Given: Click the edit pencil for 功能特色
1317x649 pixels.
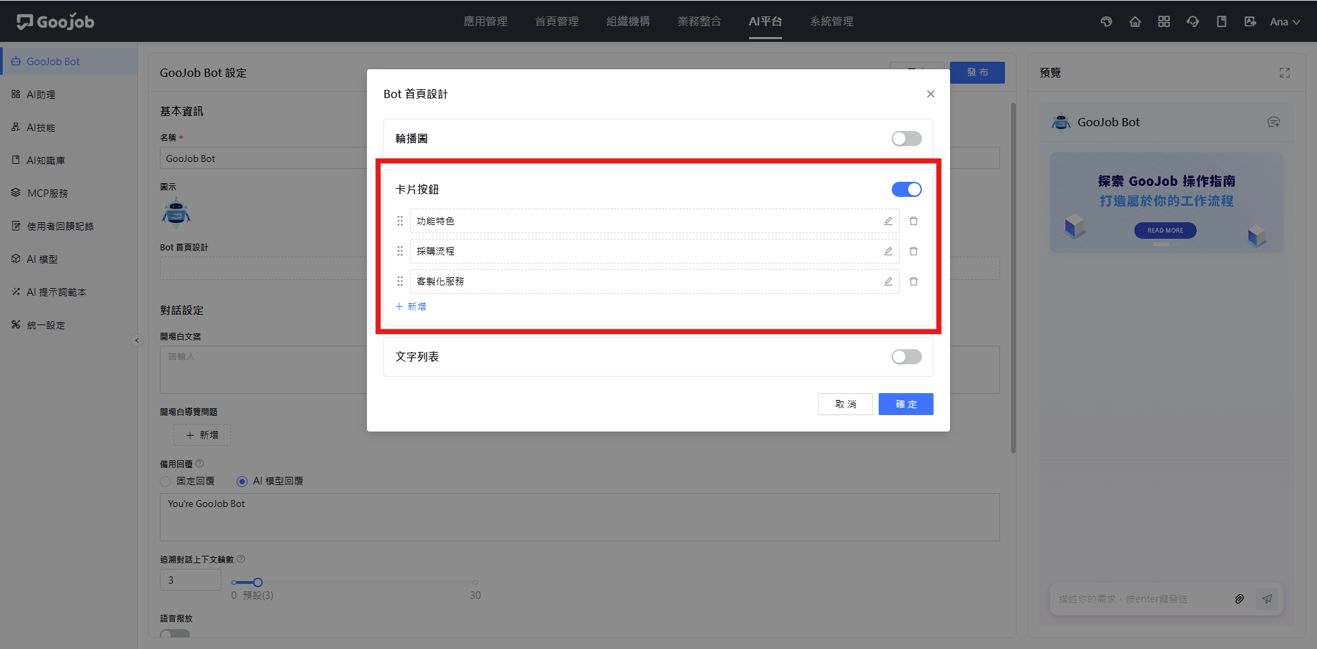Looking at the screenshot, I should coord(888,221).
